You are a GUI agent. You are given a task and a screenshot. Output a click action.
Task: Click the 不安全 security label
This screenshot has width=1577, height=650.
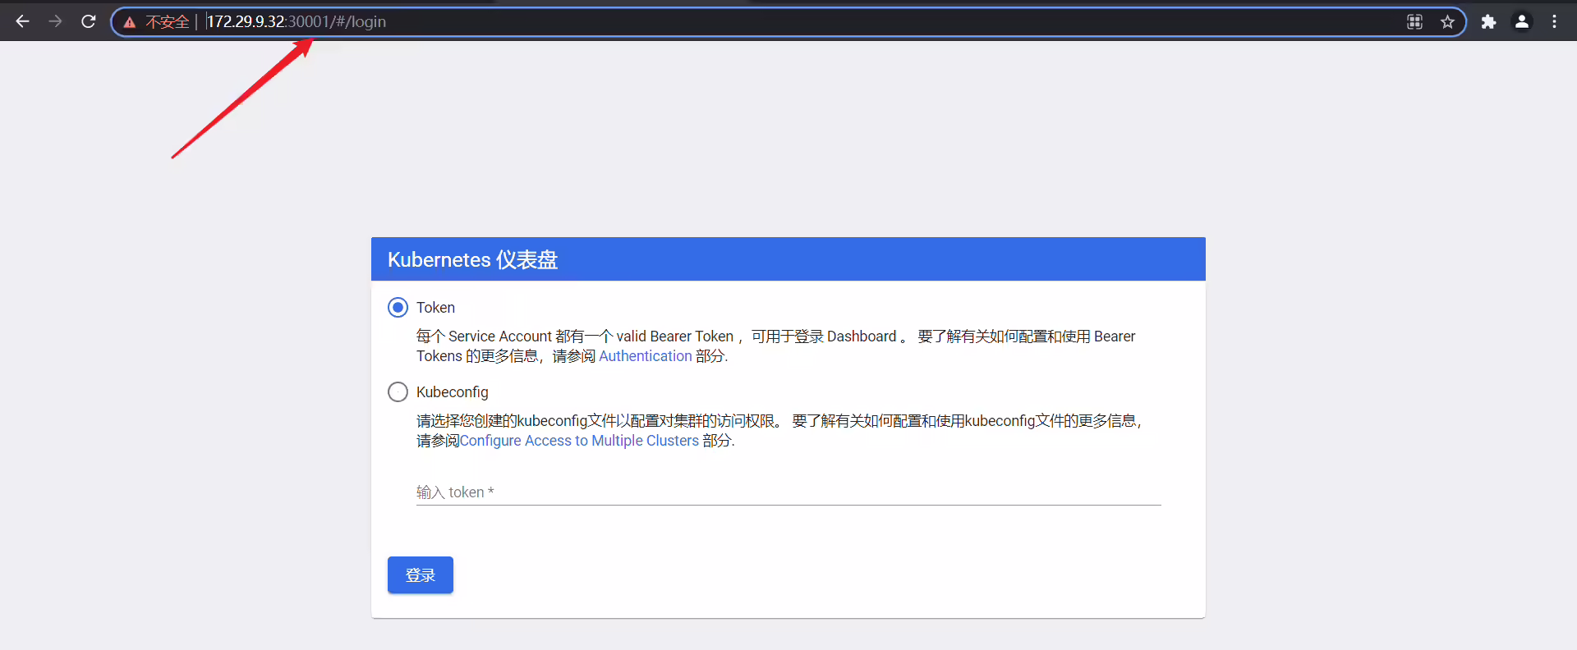pos(168,22)
